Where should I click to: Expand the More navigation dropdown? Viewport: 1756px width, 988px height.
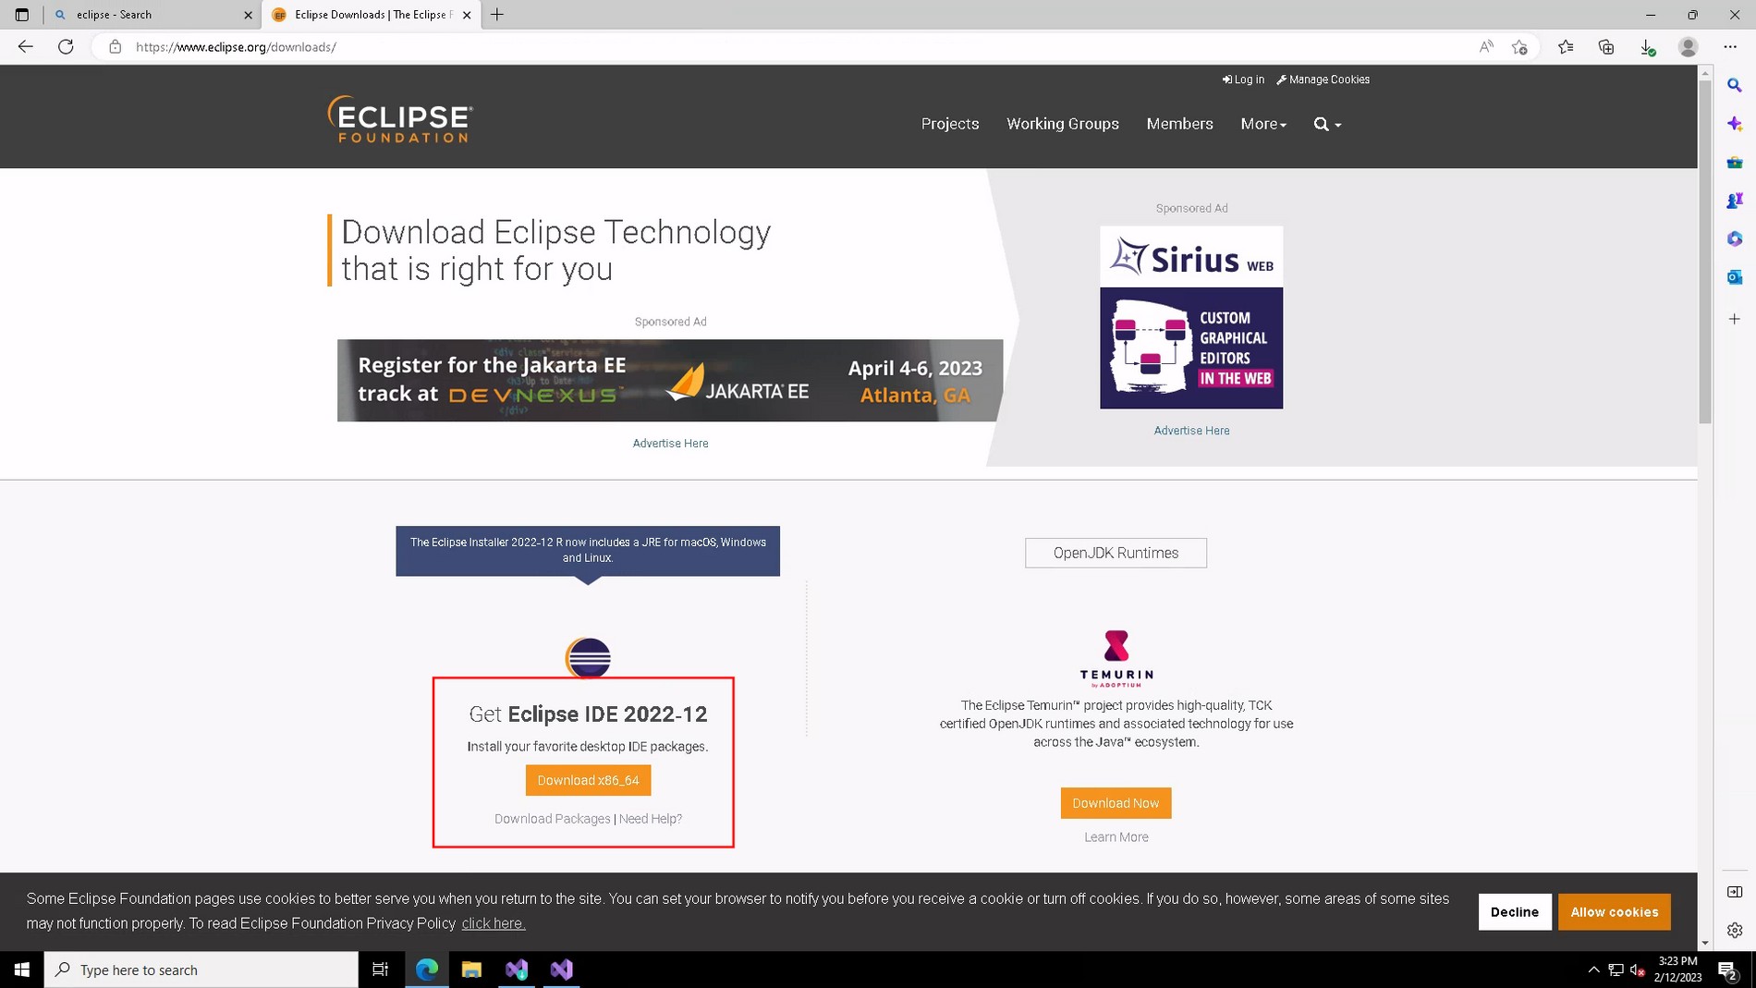point(1262,124)
